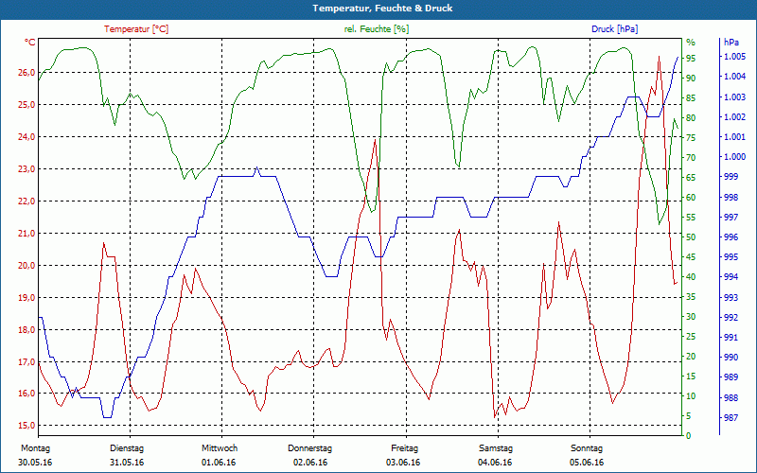Click the '1.005' pressure axis value
757x473 pixels.
[734, 57]
